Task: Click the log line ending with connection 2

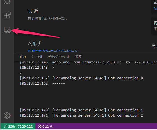Action: (x=81, y=115)
